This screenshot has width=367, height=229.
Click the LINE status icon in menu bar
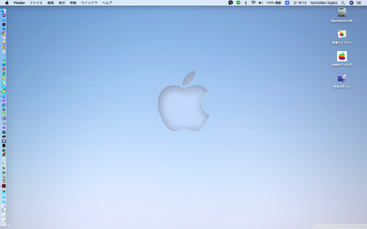coord(238,3)
